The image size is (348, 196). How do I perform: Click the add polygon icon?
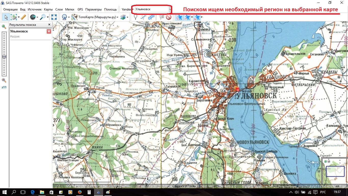click(x=151, y=17)
